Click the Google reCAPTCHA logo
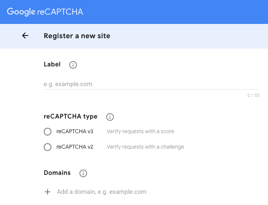Screen dimensions: 268x205 click(x=45, y=12)
